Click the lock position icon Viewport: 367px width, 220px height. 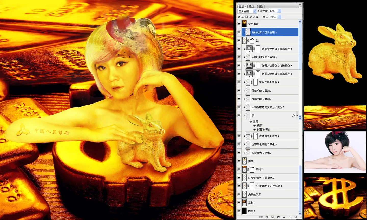(x=254, y=17)
